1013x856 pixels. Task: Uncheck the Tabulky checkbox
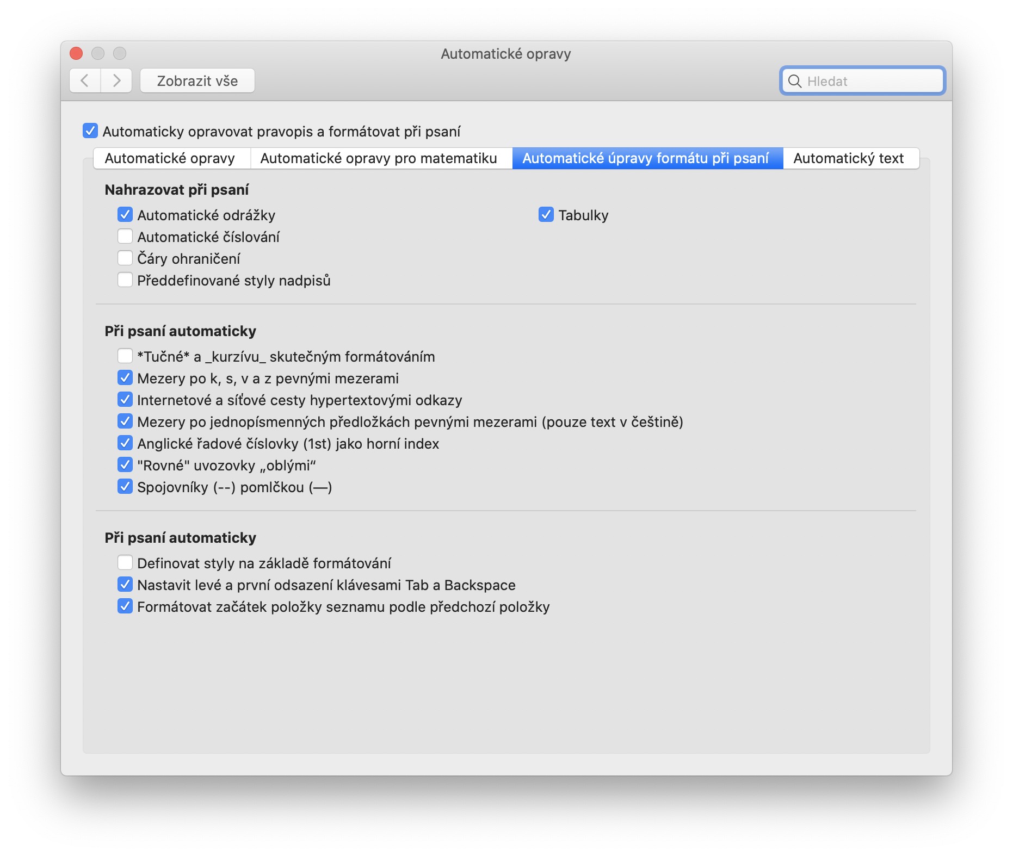point(546,215)
